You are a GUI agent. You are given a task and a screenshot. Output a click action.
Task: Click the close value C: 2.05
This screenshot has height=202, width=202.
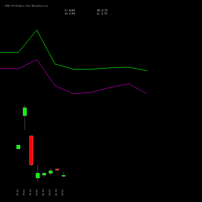pos(70,10)
